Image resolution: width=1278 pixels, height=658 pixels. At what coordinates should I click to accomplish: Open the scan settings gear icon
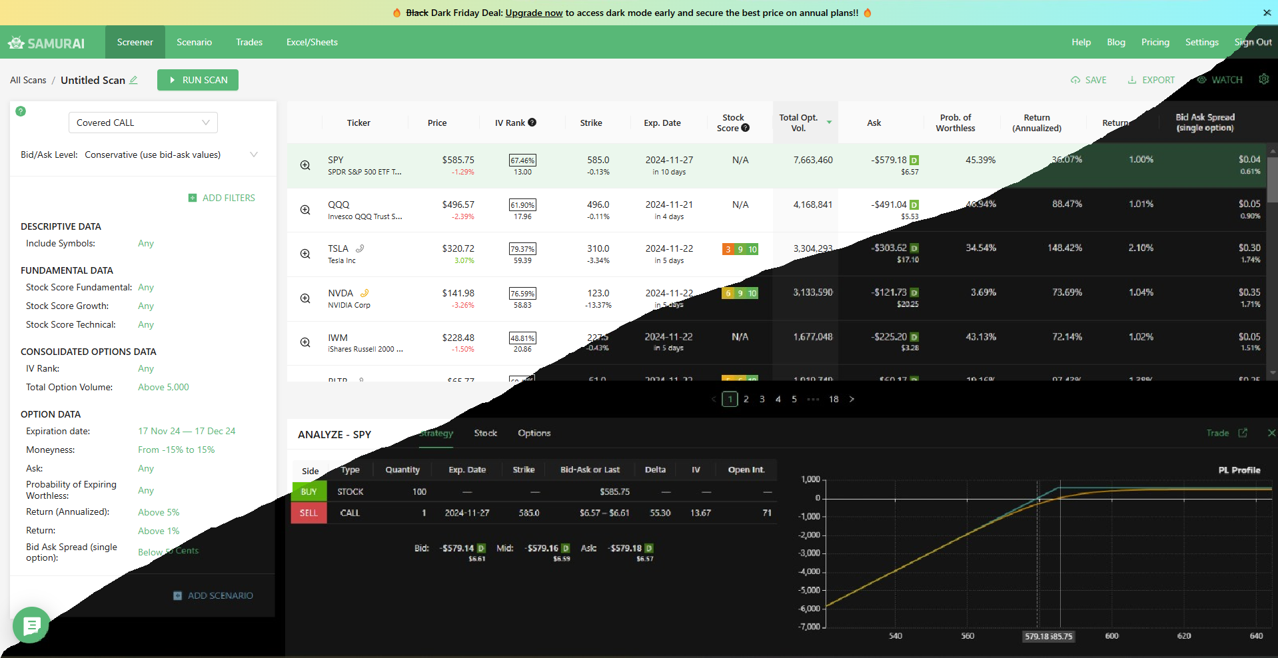1263,79
